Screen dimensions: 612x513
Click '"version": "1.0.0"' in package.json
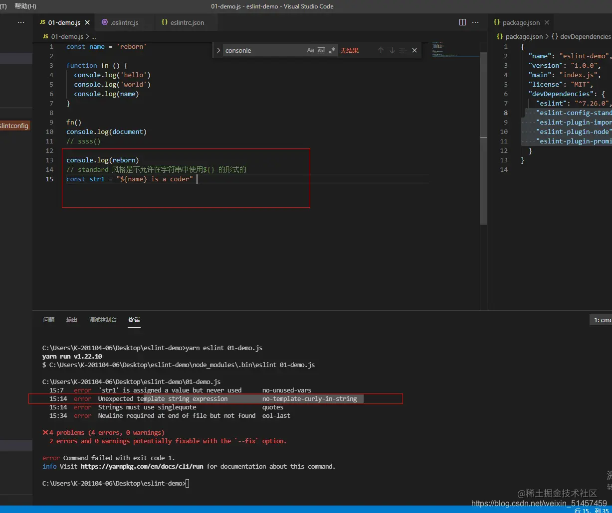coord(566,66)
